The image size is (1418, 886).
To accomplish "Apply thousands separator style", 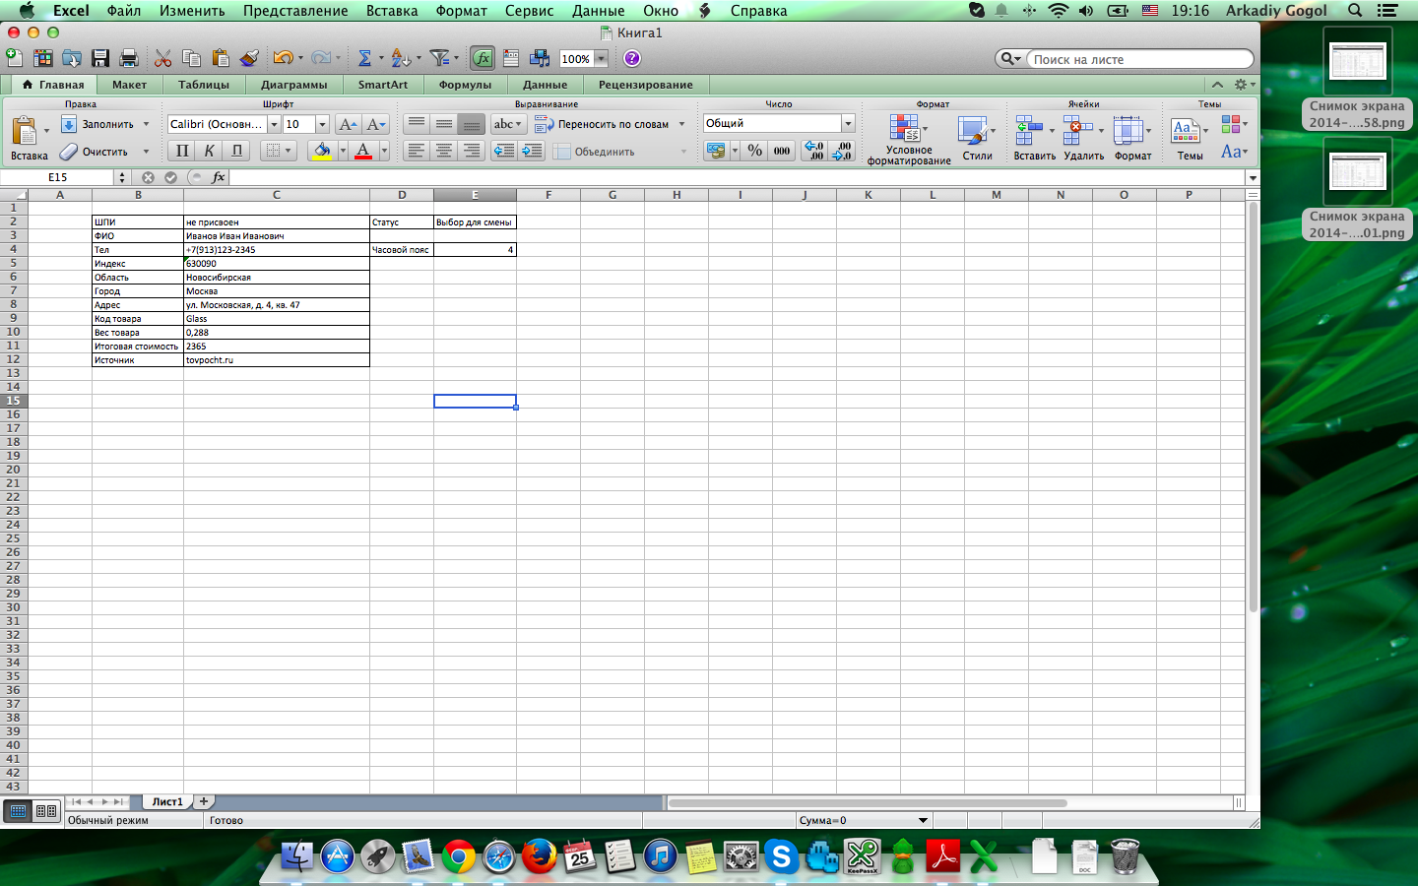I will click(782, 151).
